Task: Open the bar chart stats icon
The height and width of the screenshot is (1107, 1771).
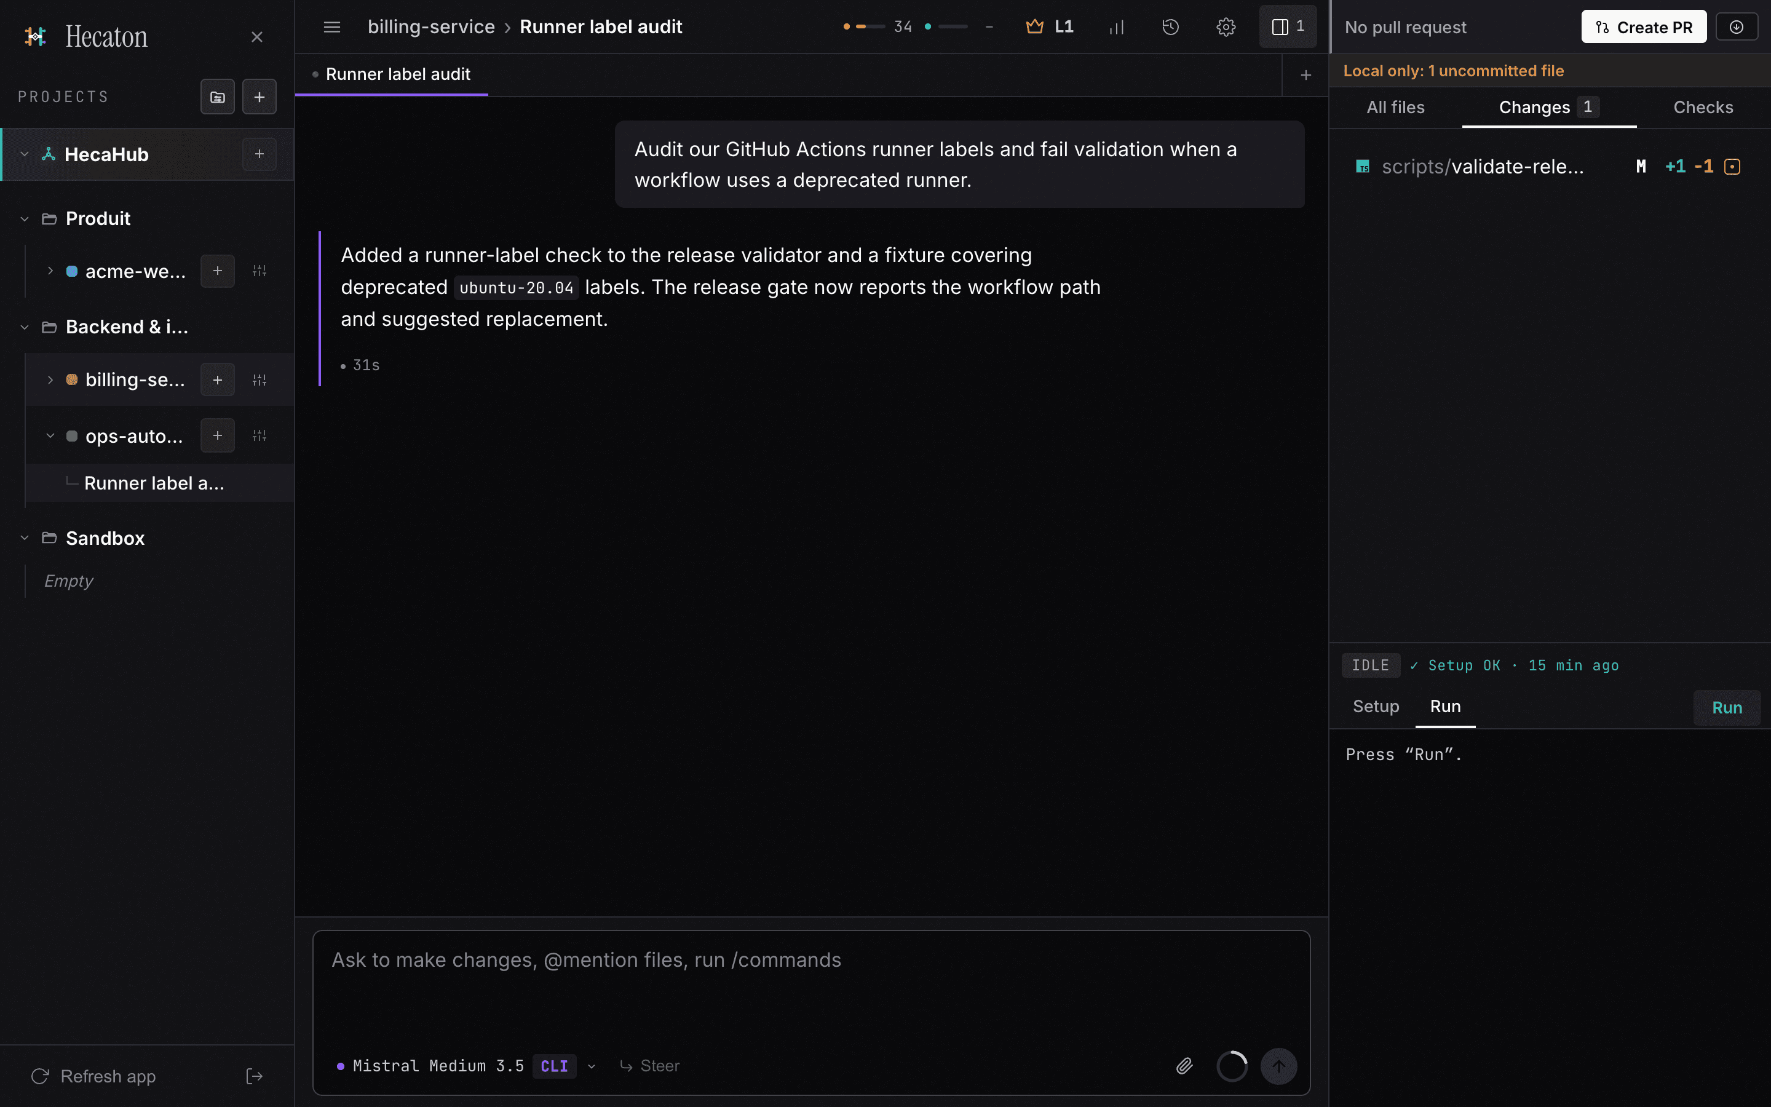Action: pos(1116,27)
